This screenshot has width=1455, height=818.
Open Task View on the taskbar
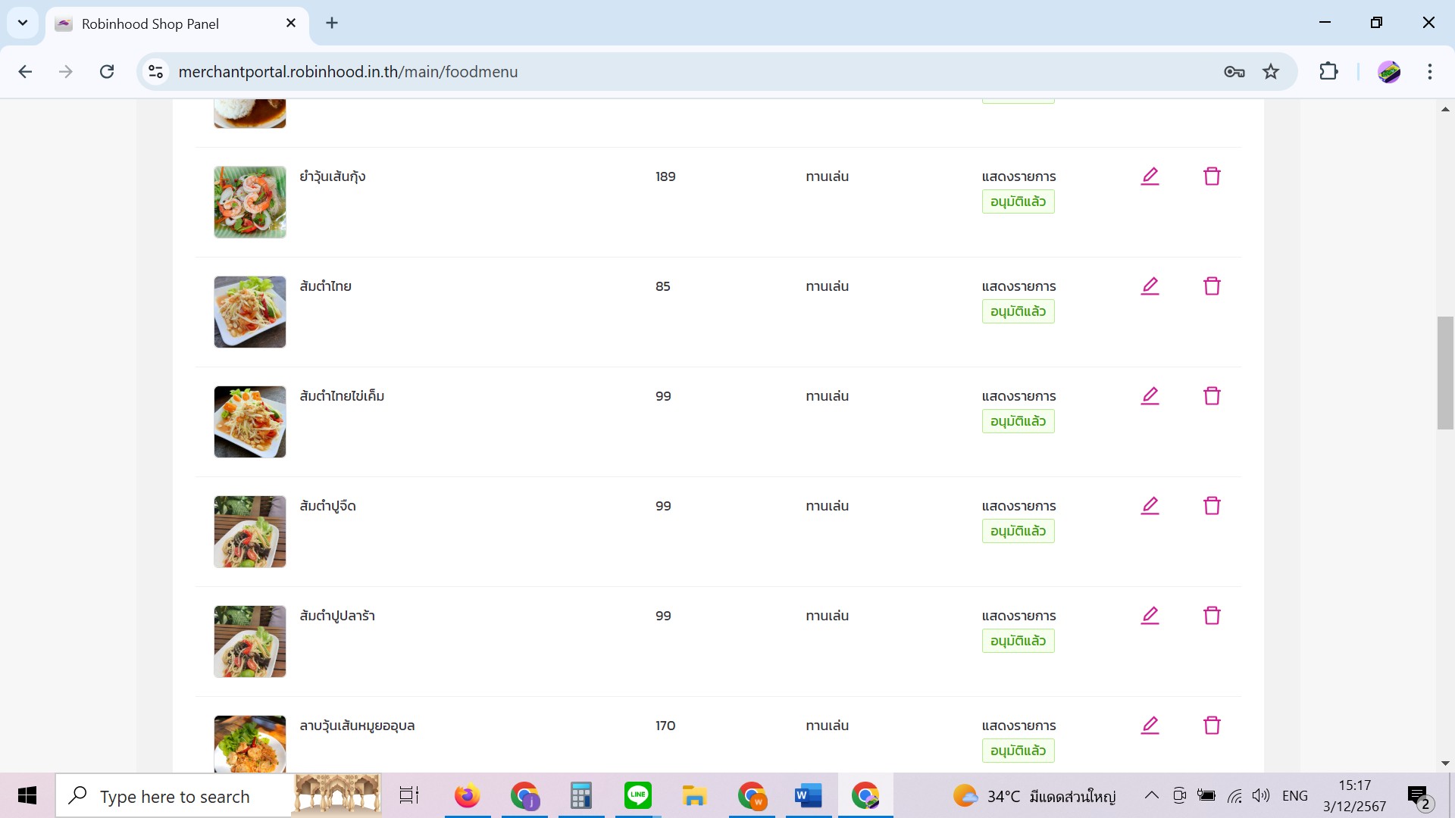tap(409, 795)
